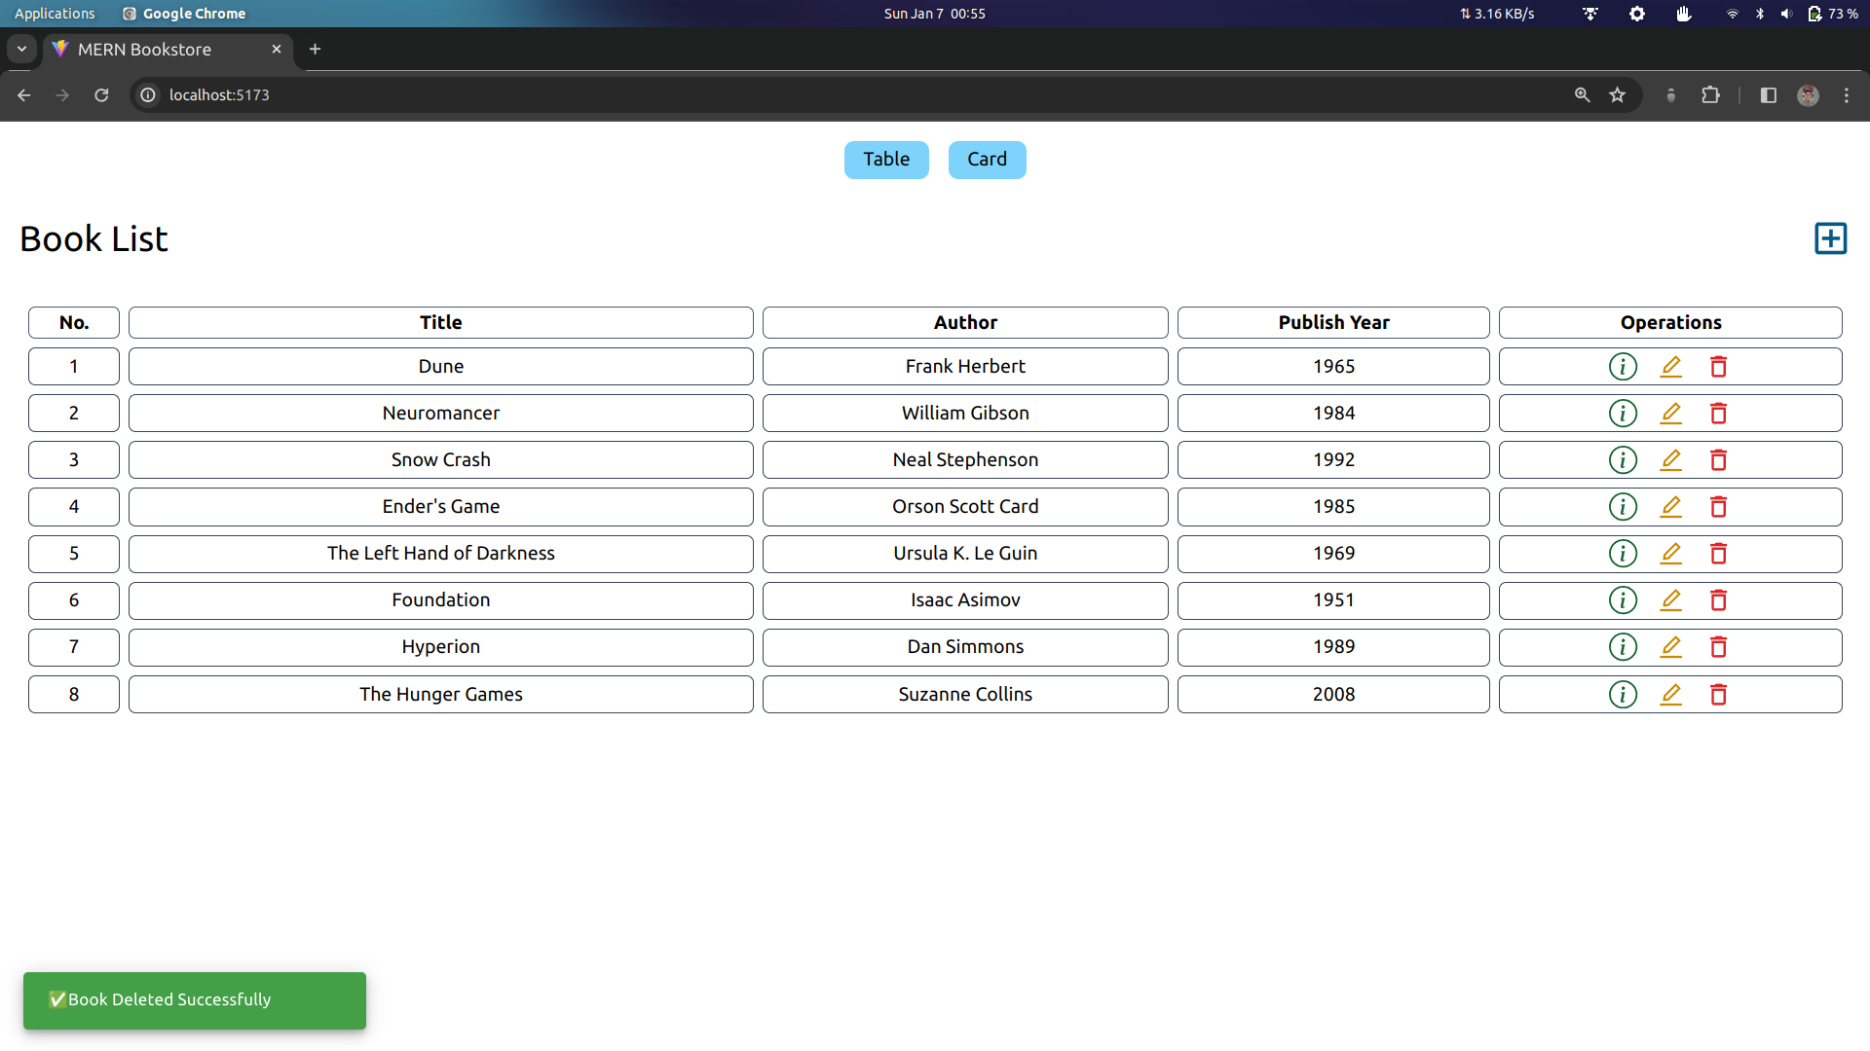Open the add new book form
The height and width of the screenshot is (1051, 1870).
point(1830,237)
